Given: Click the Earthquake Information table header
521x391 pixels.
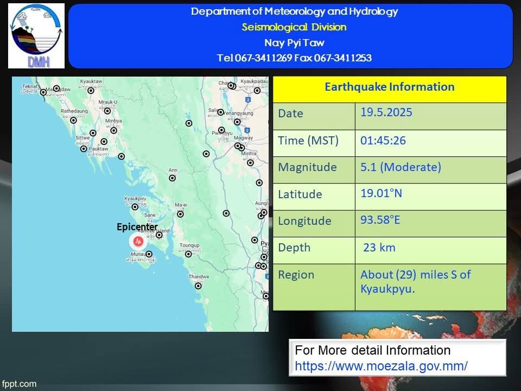Looking at the screenshot, I should coord(389,87).
